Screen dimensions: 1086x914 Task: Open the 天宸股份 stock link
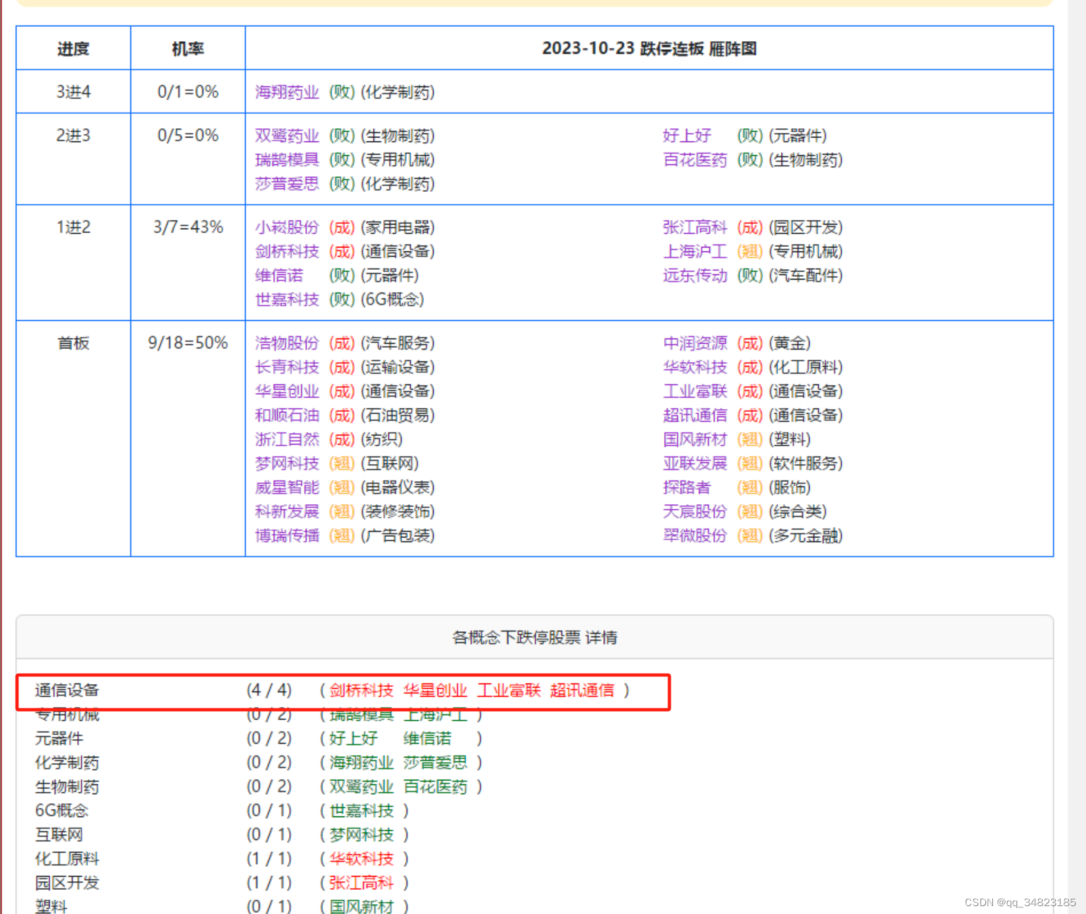click(695, 511)
